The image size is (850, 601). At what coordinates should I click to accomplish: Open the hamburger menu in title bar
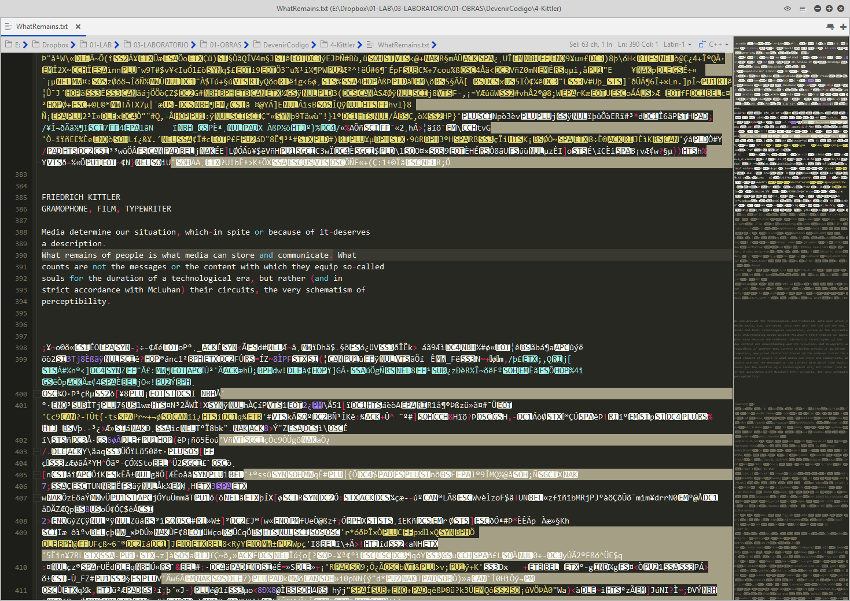coord(802,9)
